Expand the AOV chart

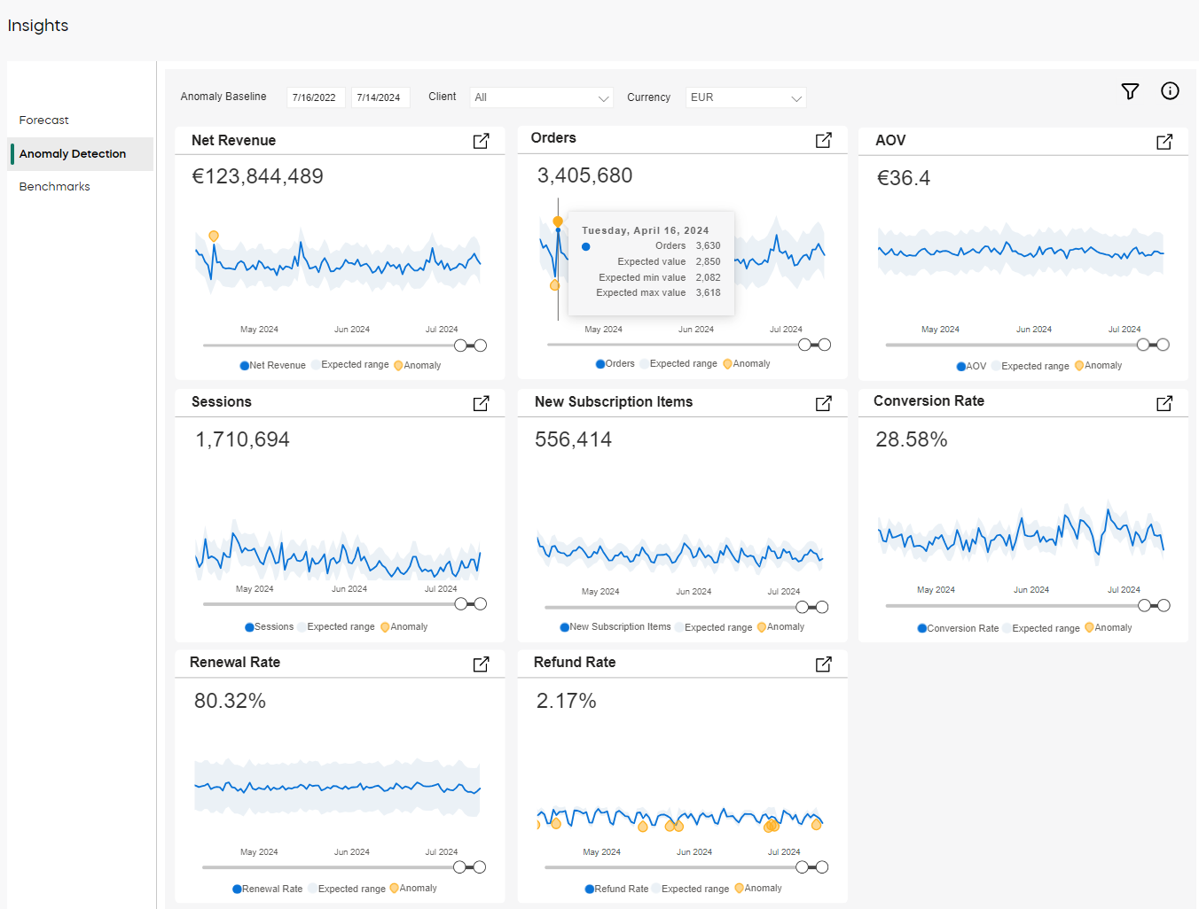(1164, 142)
